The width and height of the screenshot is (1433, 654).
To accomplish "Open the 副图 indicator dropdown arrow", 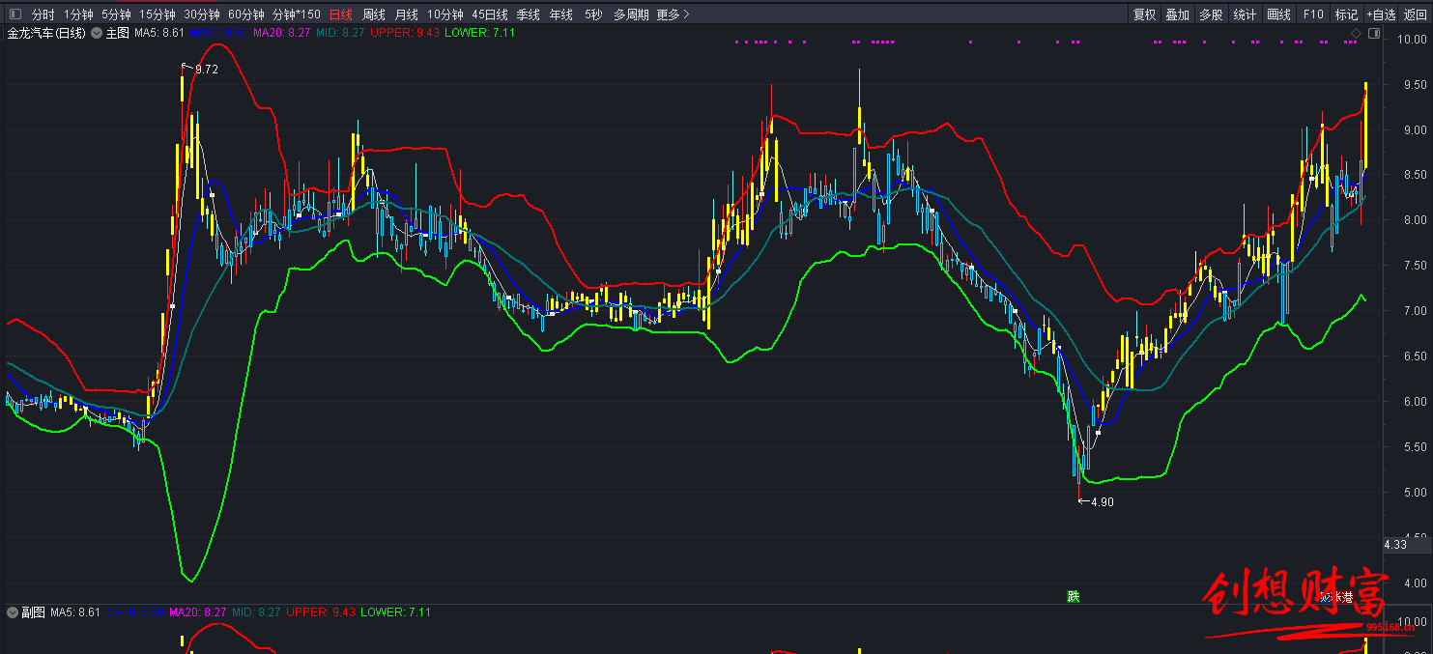I will coord(13,612).
